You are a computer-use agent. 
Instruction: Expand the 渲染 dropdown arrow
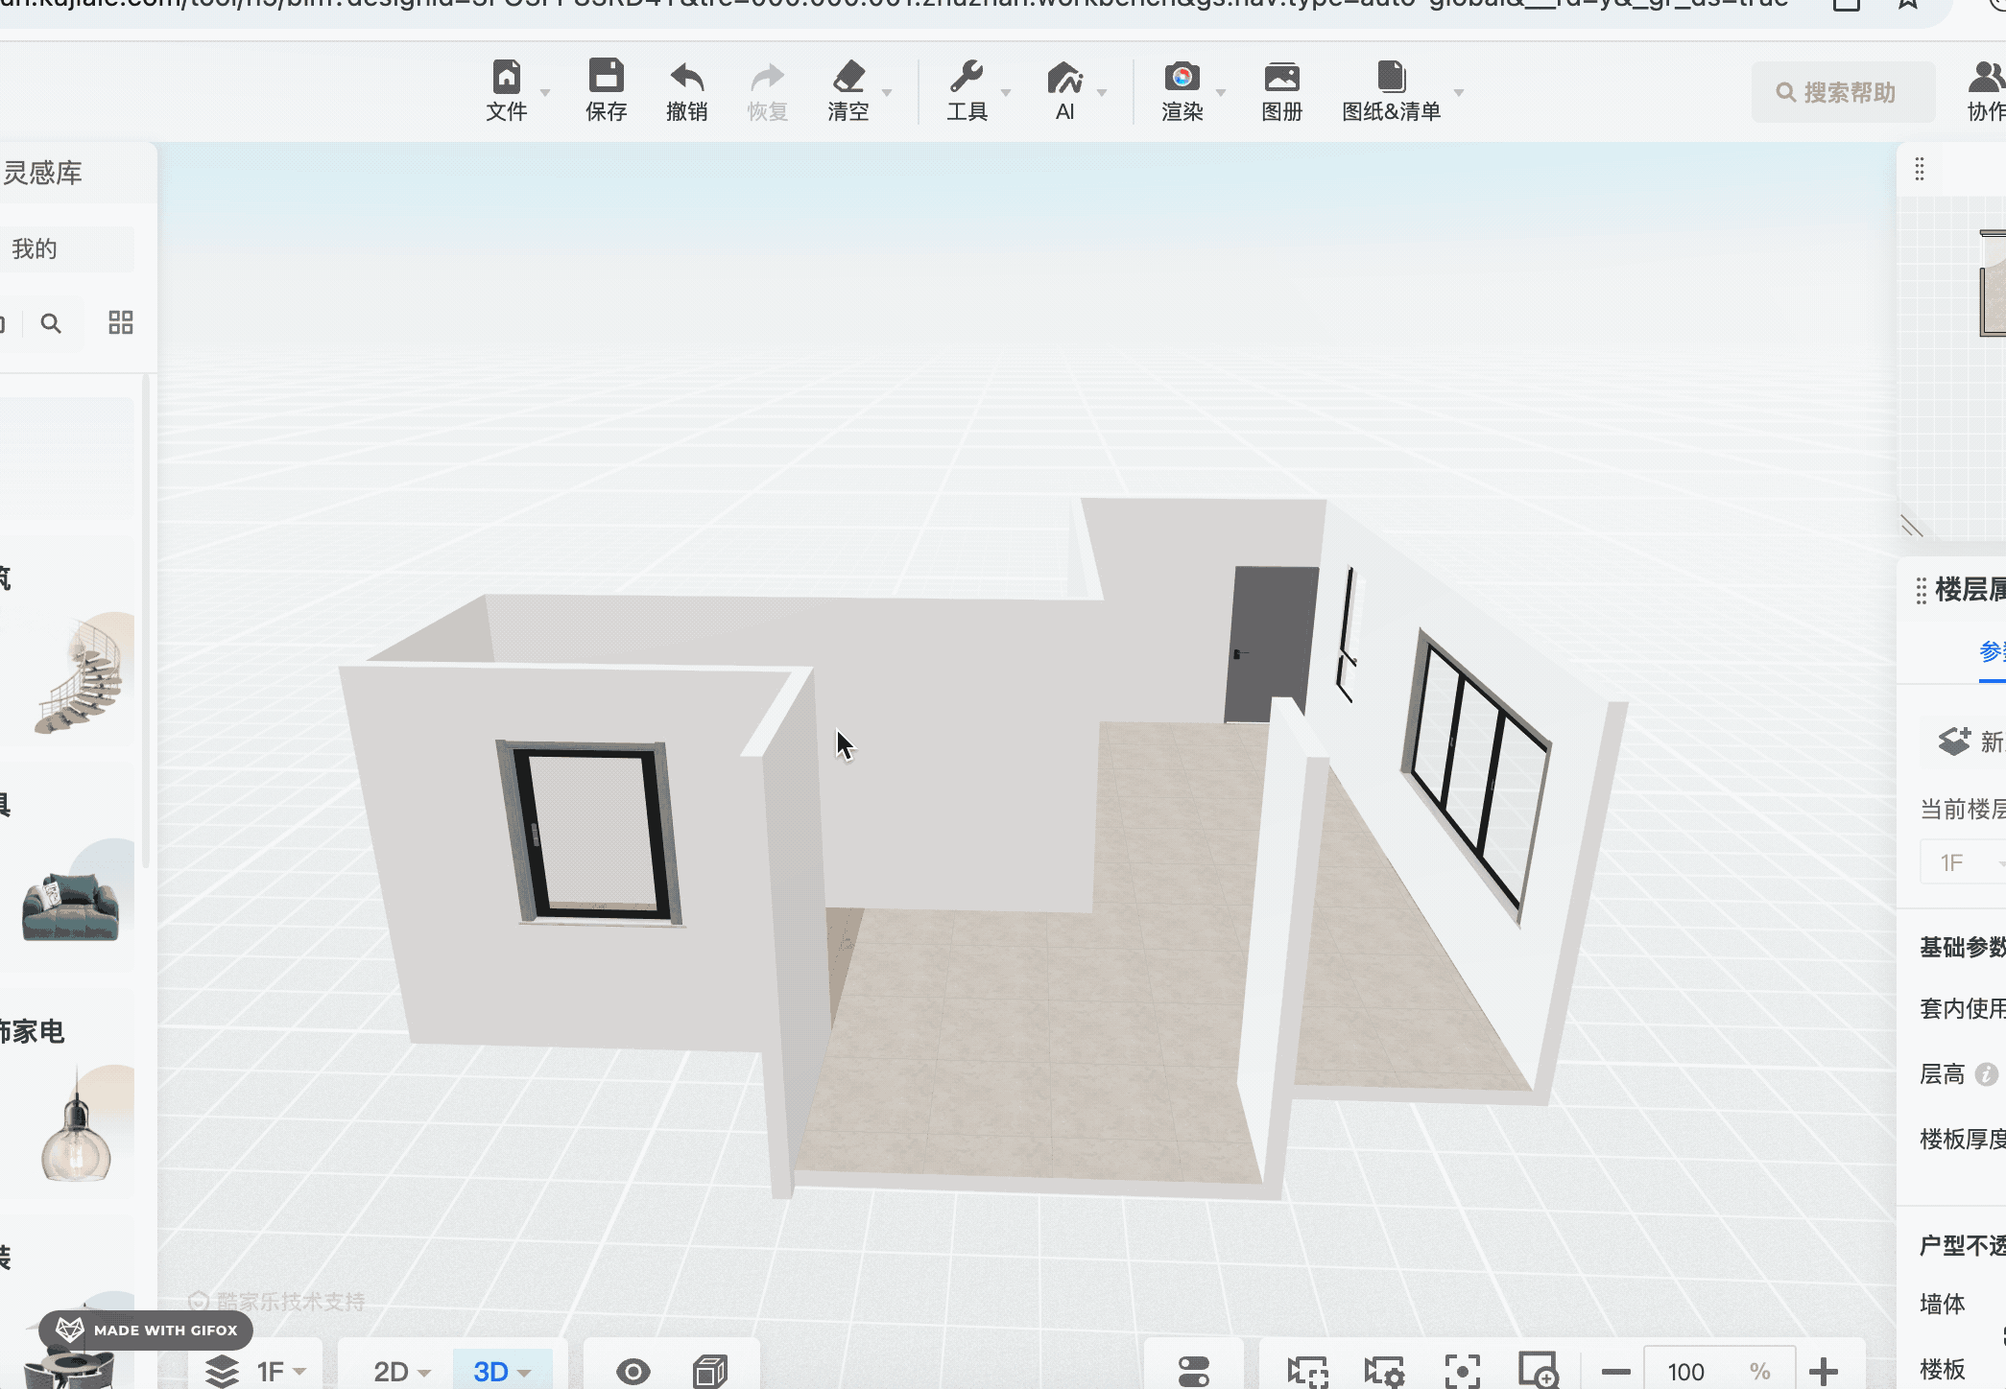(1221, 93)
